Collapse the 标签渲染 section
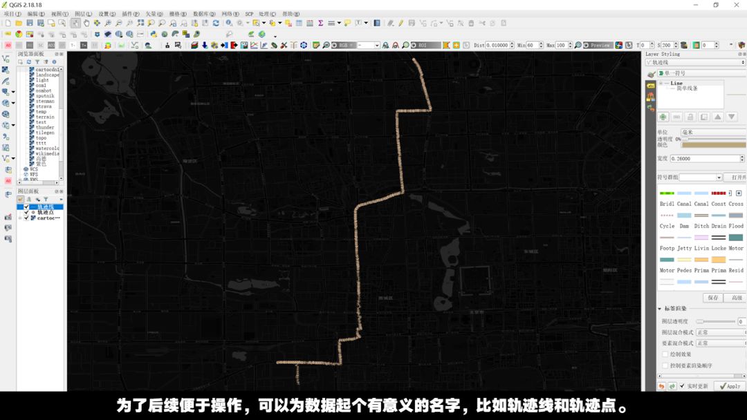 pos(660,309)
